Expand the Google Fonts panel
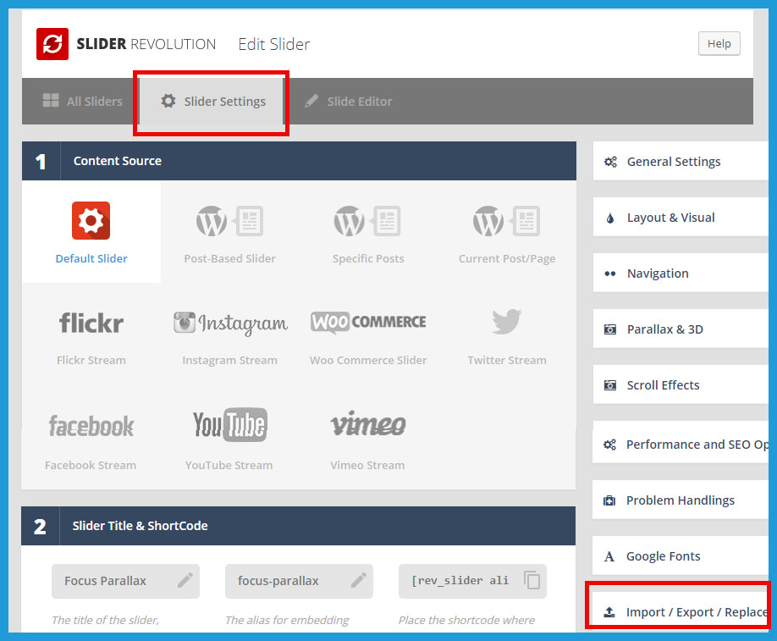Screen dimensions: 777x641 pyautogui.click(x=681, y=556)
